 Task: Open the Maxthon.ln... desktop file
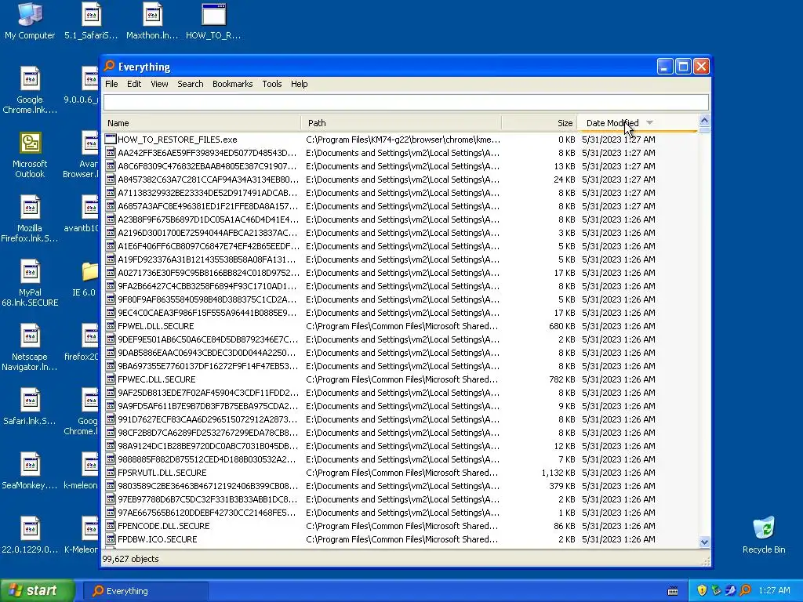(x=152, y=20)
